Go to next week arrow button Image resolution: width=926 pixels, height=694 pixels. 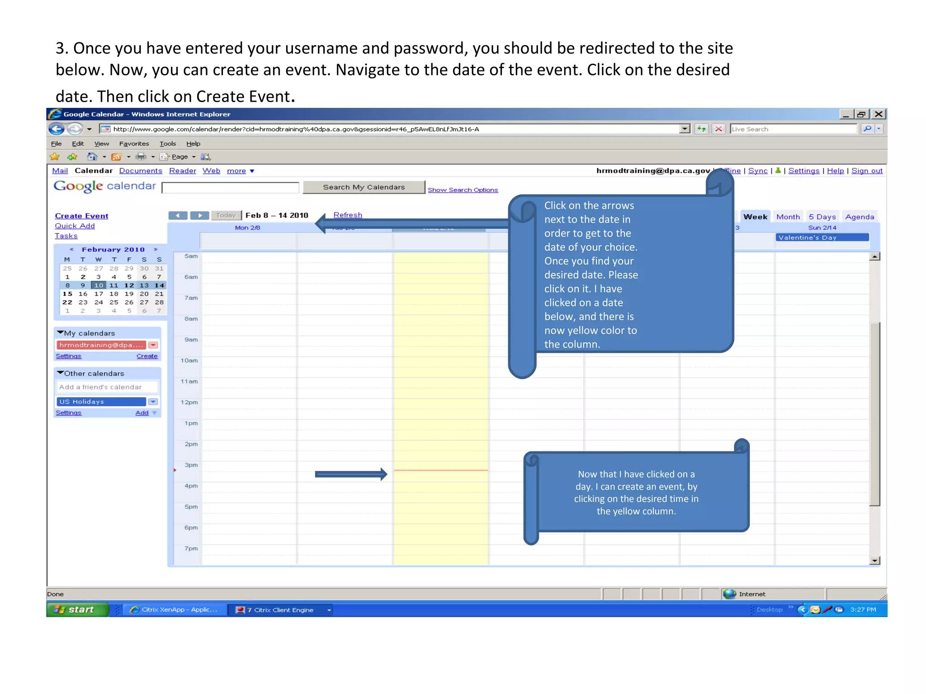[x=199, y=216]
